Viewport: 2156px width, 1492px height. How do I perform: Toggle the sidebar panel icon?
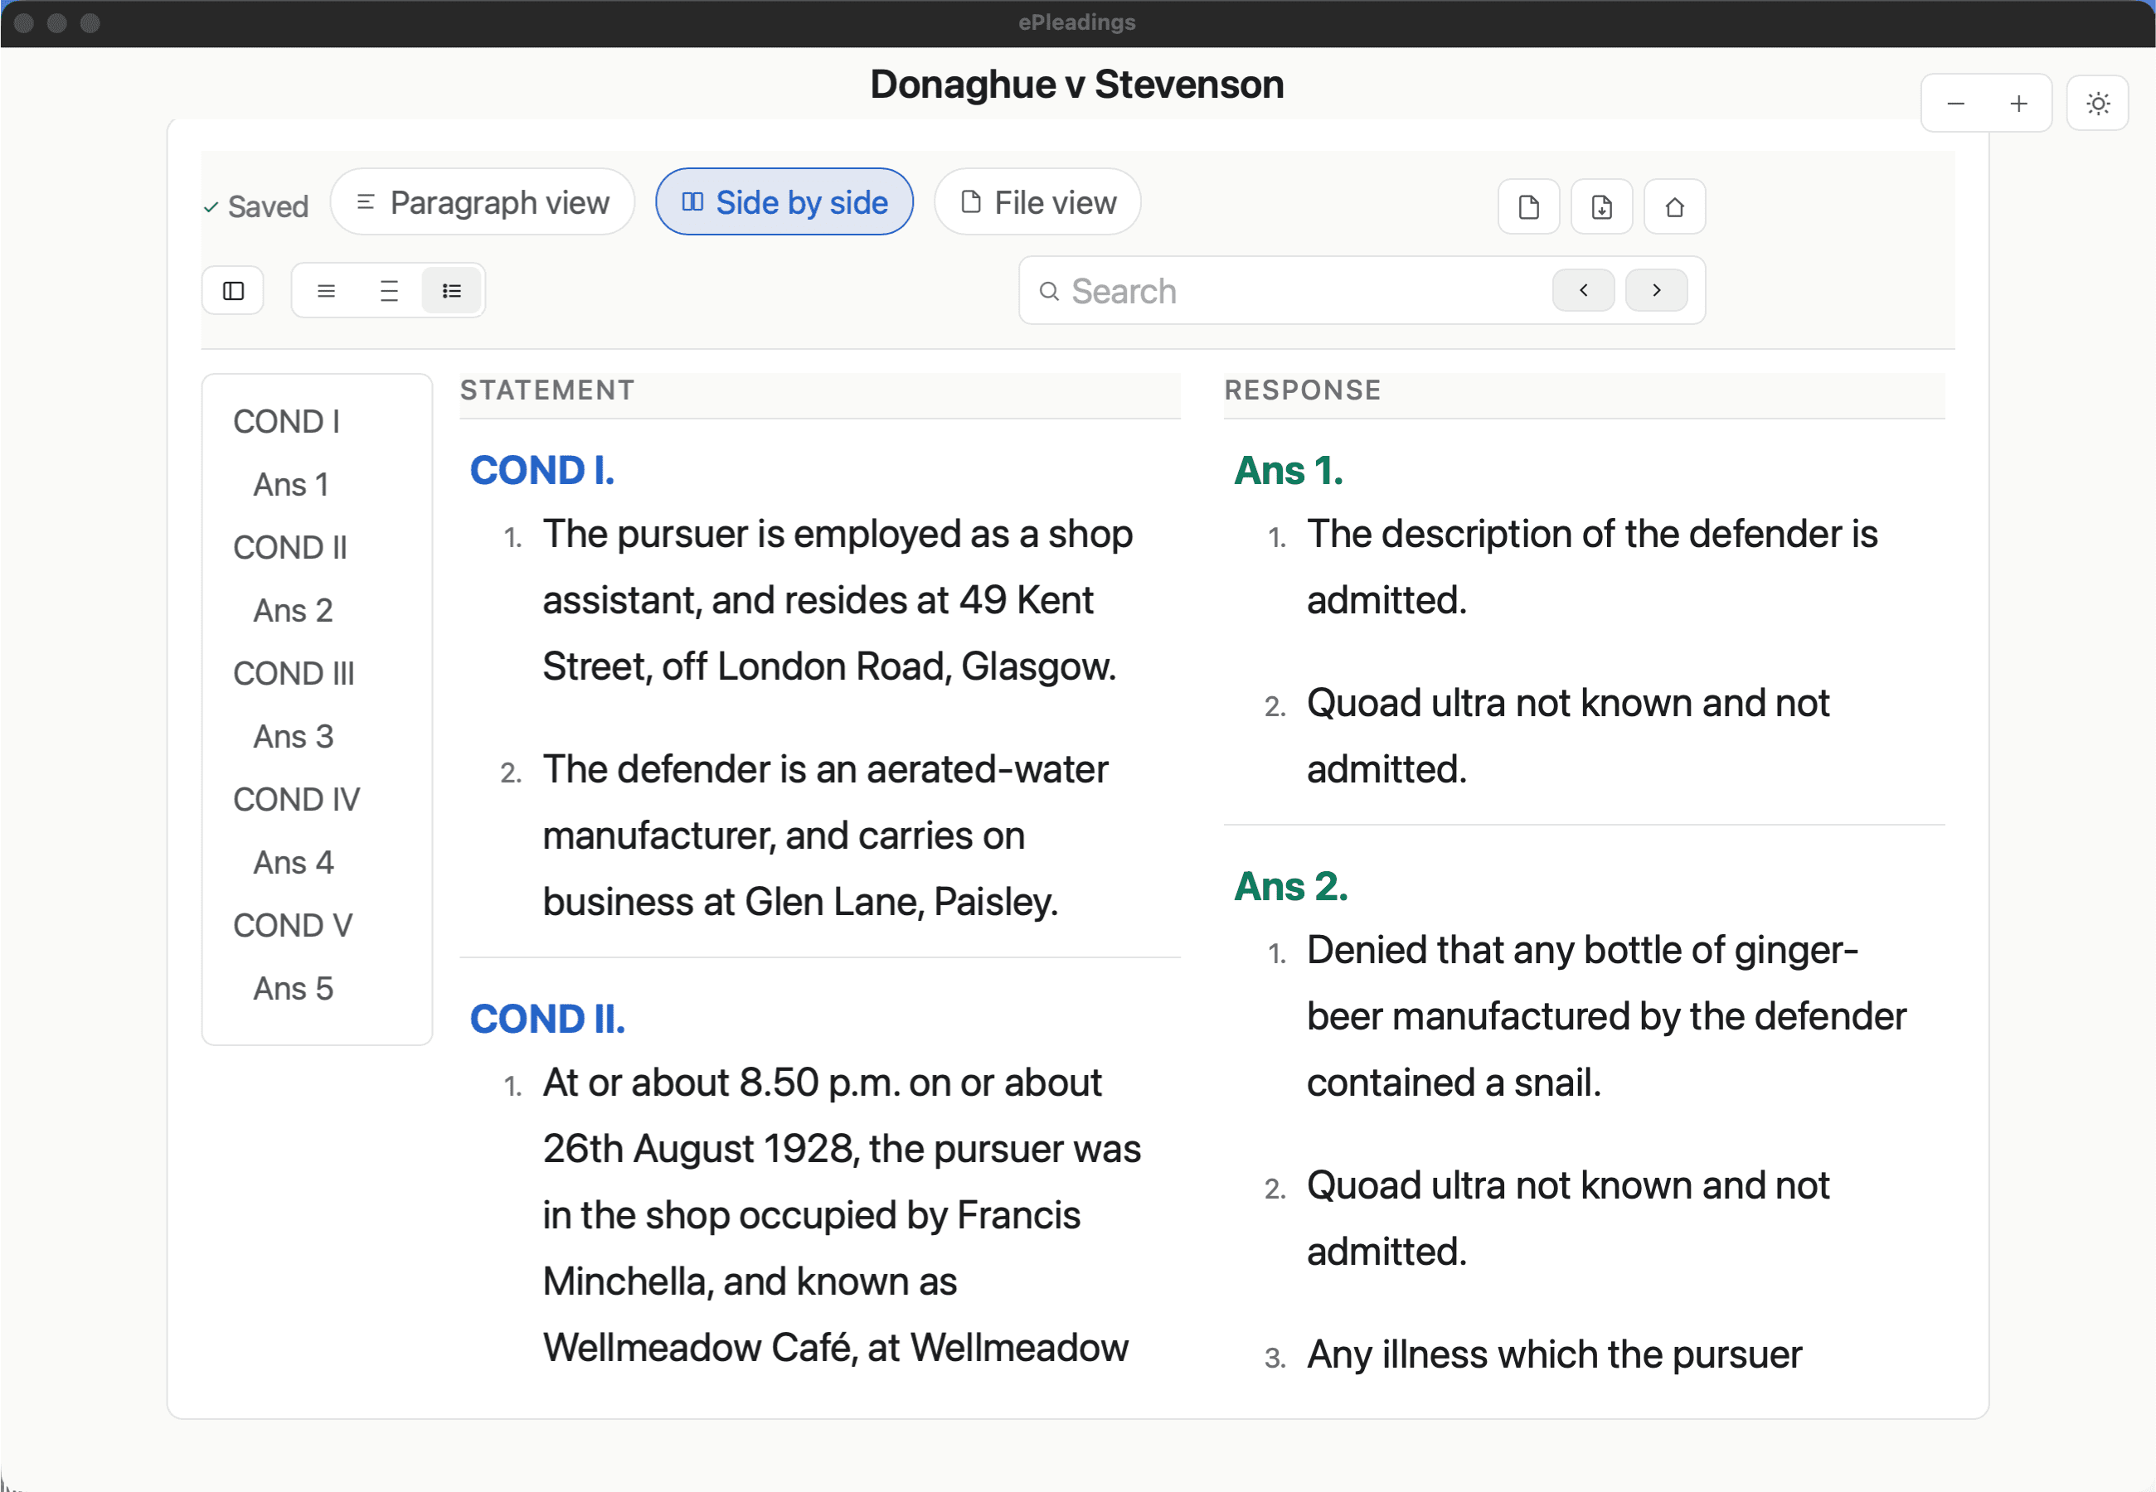point(233,291)
